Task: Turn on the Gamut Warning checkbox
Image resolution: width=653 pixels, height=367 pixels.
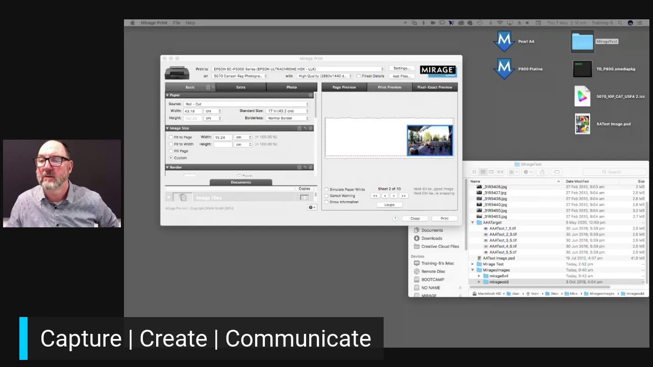Action: pos(326,196)
